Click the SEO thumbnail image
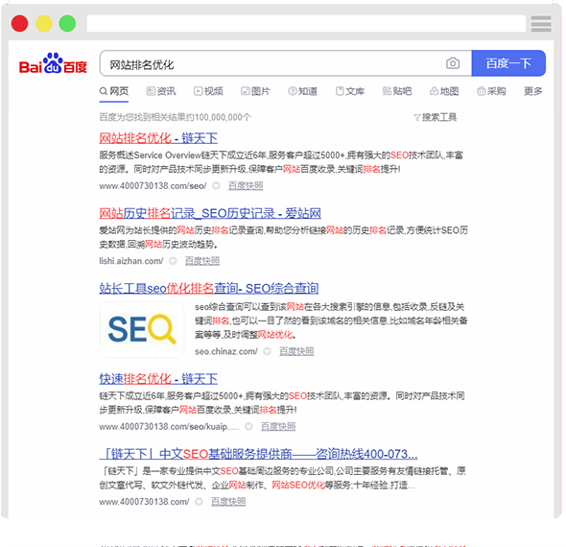 click(x=142, y=329)
